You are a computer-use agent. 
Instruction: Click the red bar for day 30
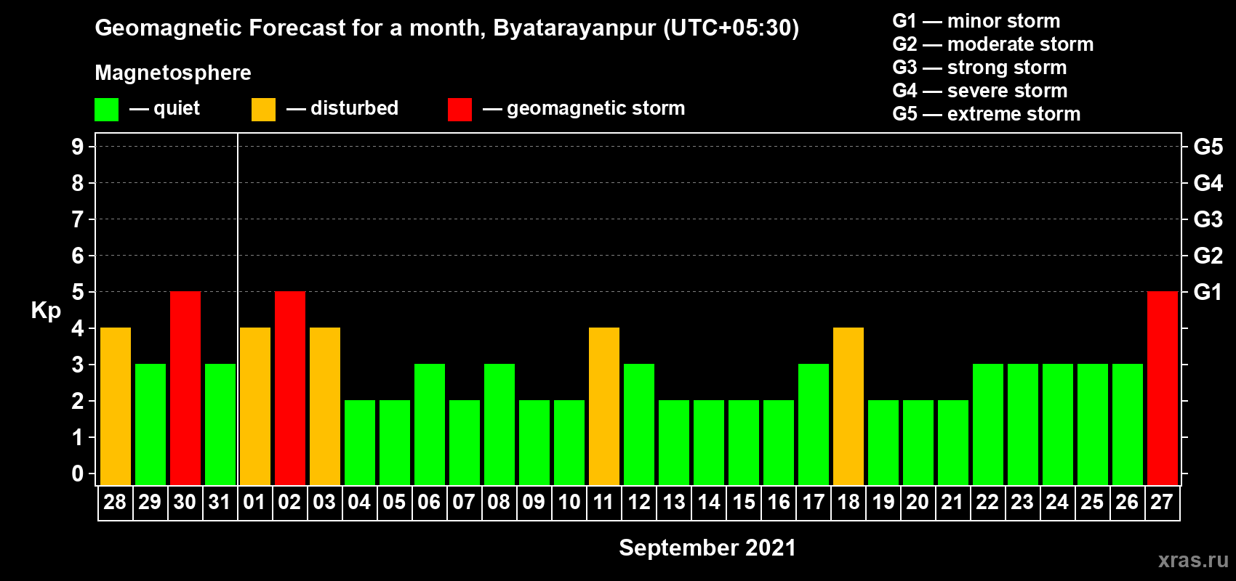[x=185, y=389]
